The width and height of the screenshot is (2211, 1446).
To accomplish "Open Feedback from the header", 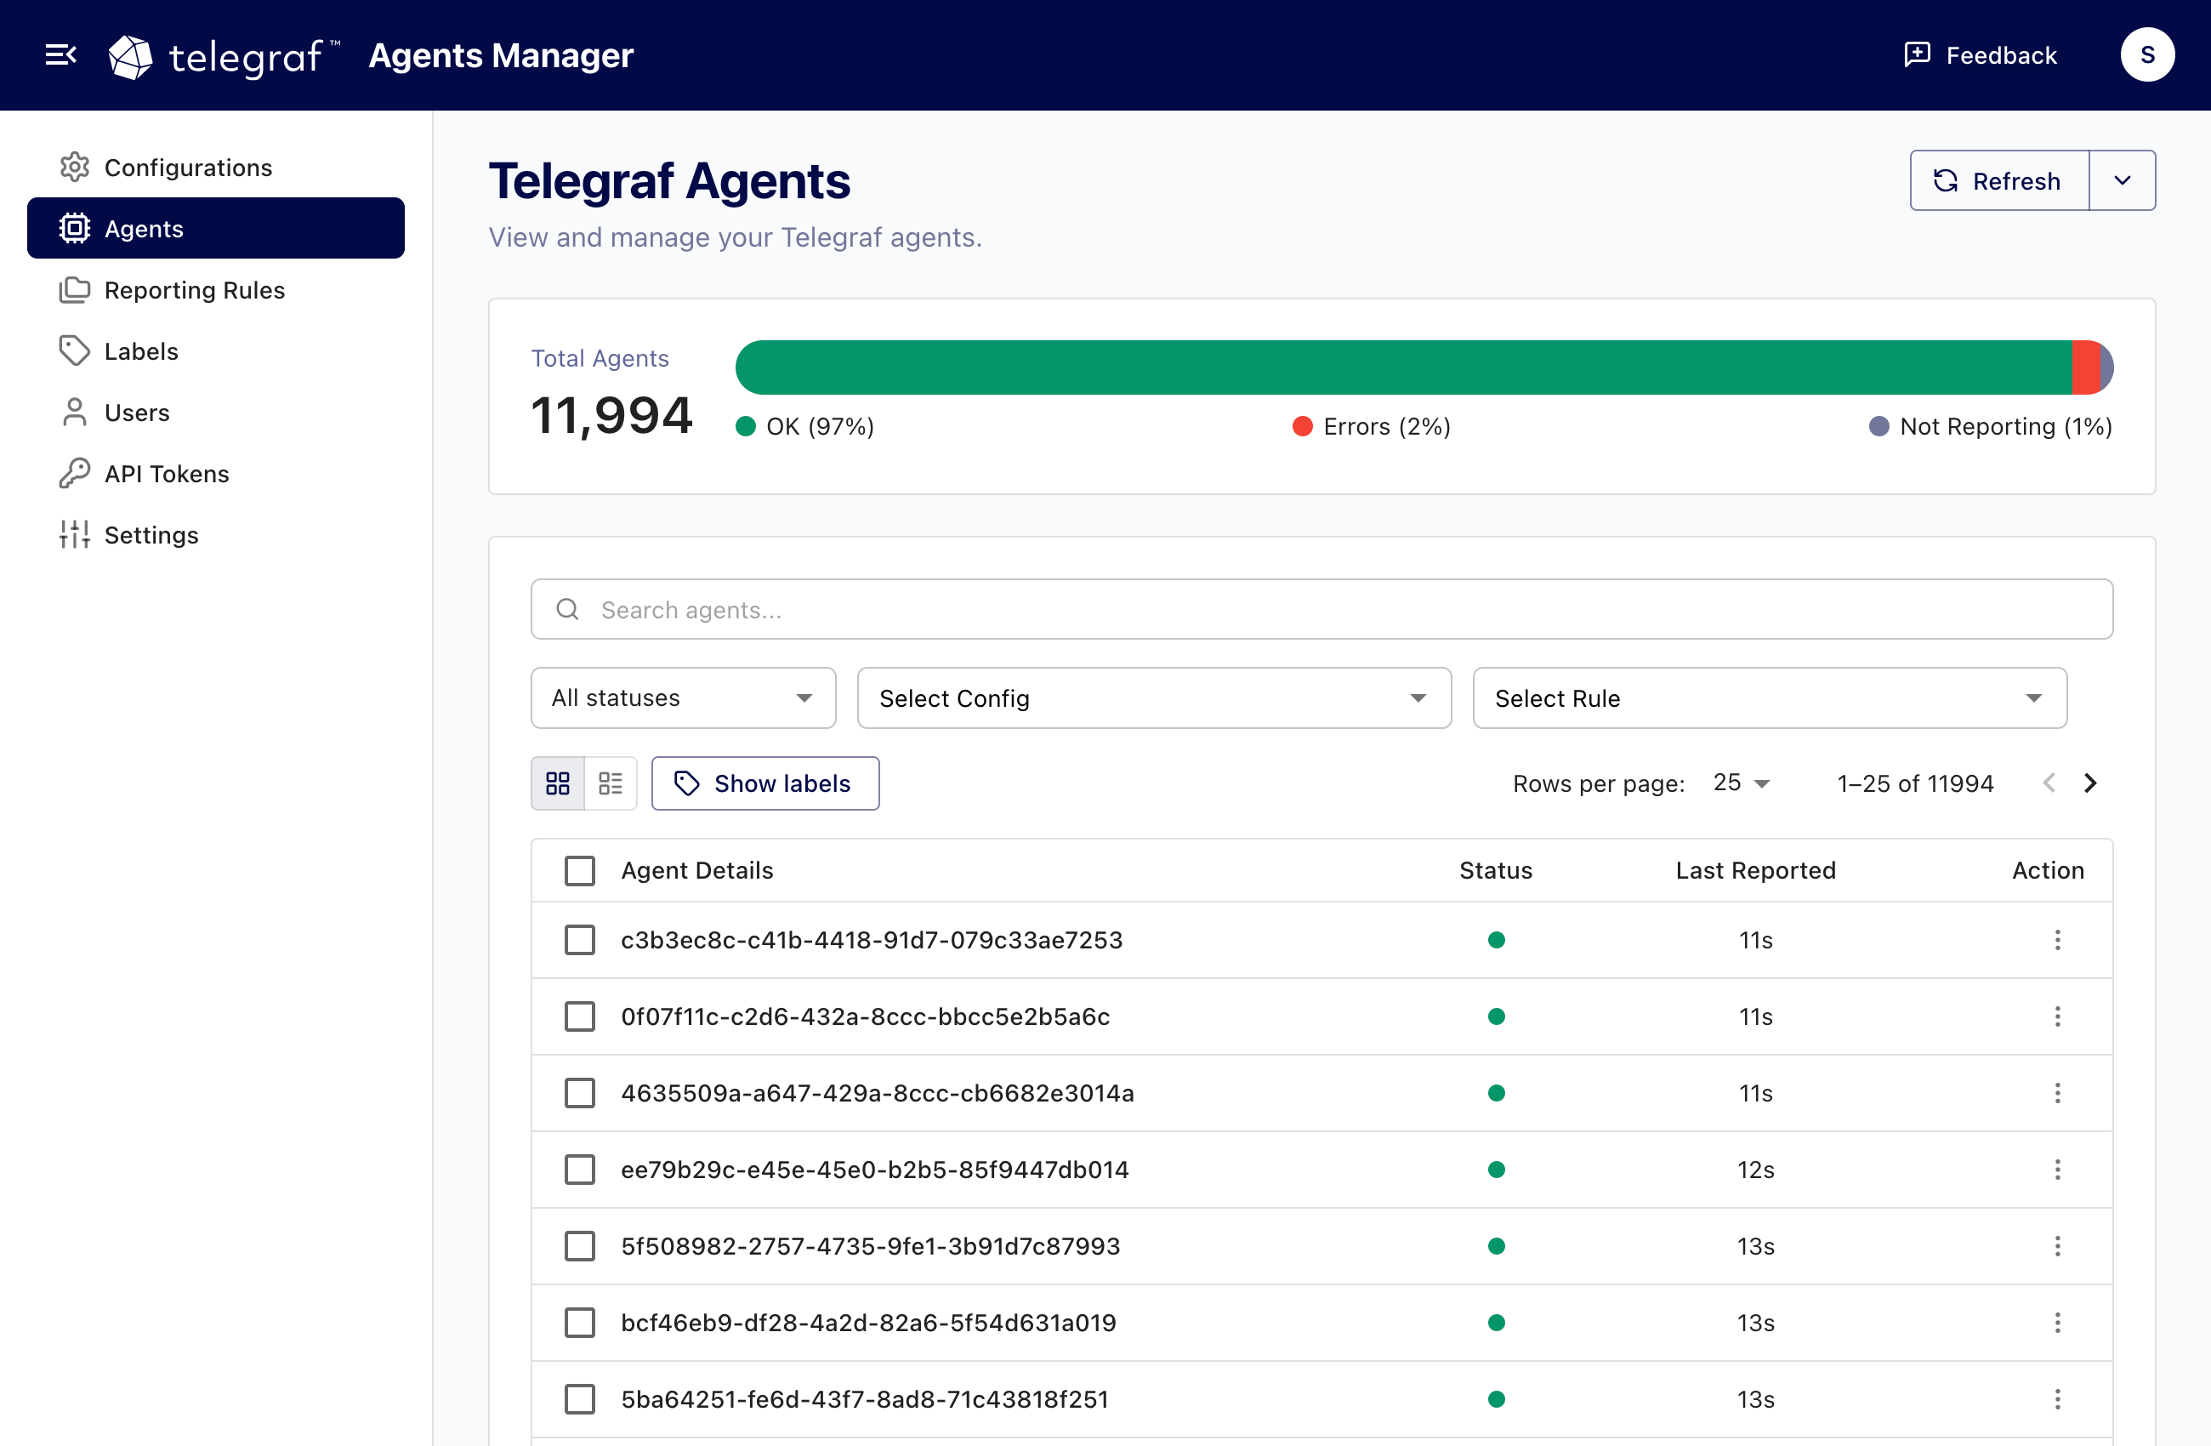I will [x=1980, y=56].
